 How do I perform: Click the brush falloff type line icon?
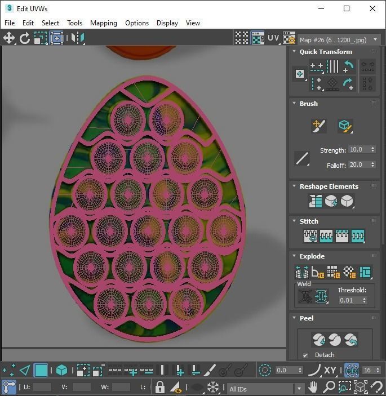[302, 158]
